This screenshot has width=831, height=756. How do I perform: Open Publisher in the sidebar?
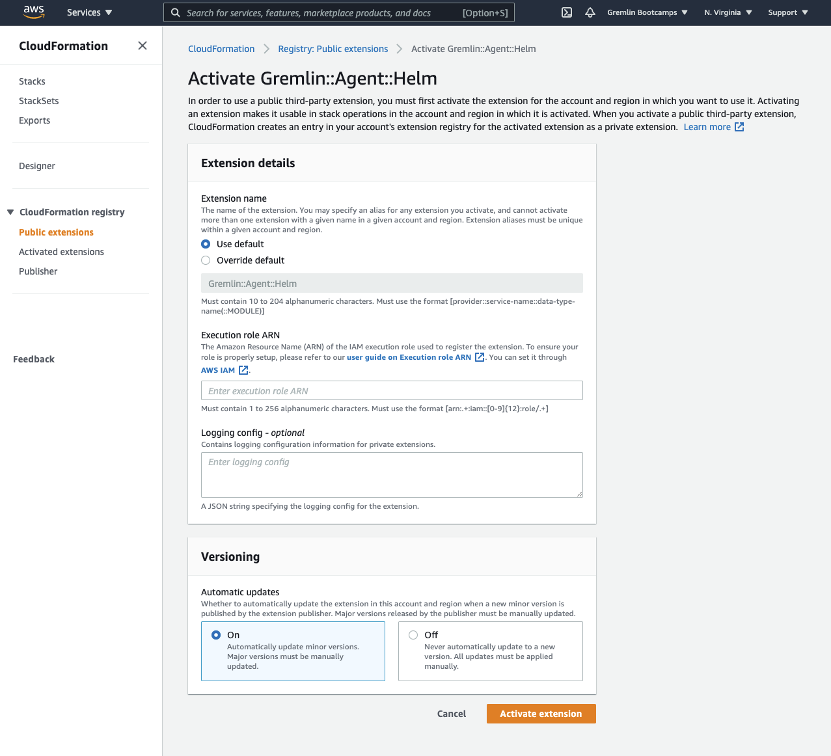(x=38, y=271)
